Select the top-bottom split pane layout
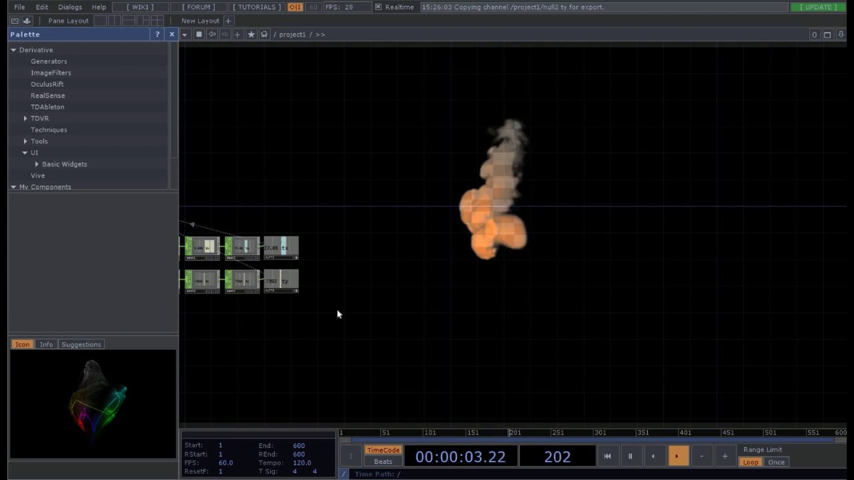 (x=129, y=21)
